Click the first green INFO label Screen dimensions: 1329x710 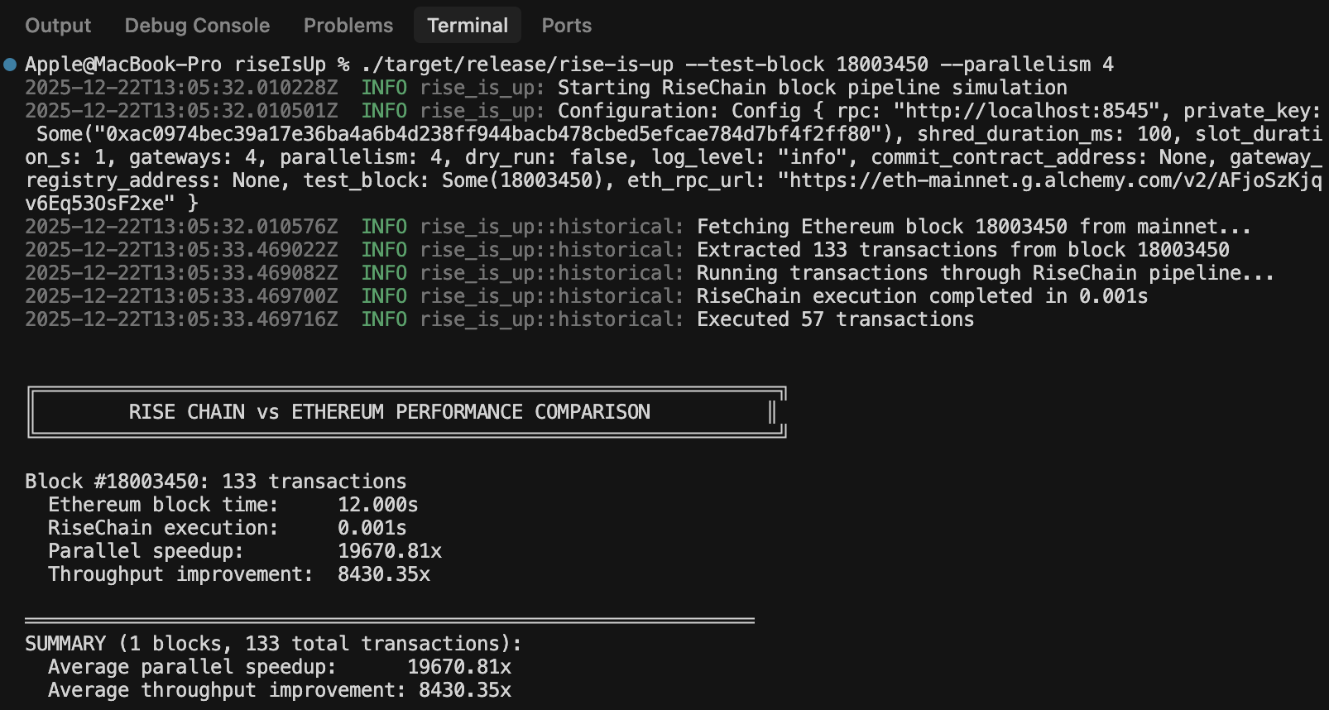(384, 88)
